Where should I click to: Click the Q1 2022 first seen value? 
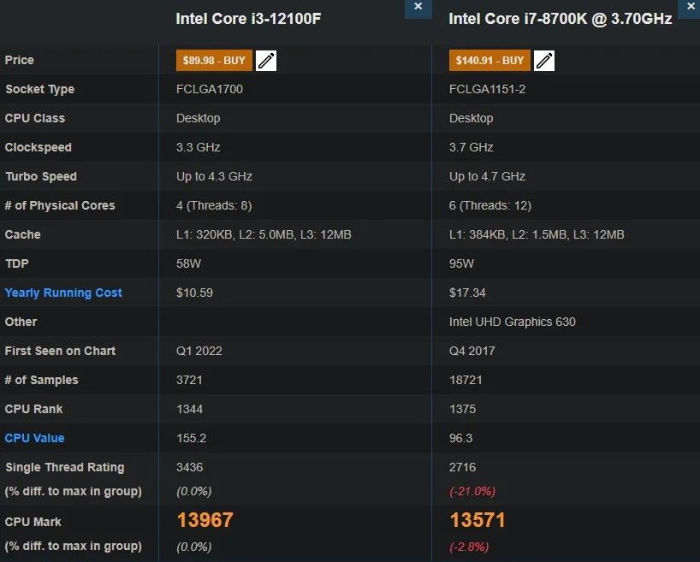click(199, 351)
